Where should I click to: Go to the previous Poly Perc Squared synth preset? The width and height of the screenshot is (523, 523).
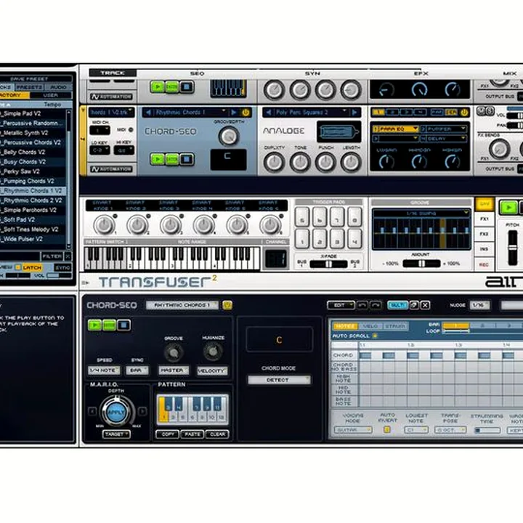(269, 113)
